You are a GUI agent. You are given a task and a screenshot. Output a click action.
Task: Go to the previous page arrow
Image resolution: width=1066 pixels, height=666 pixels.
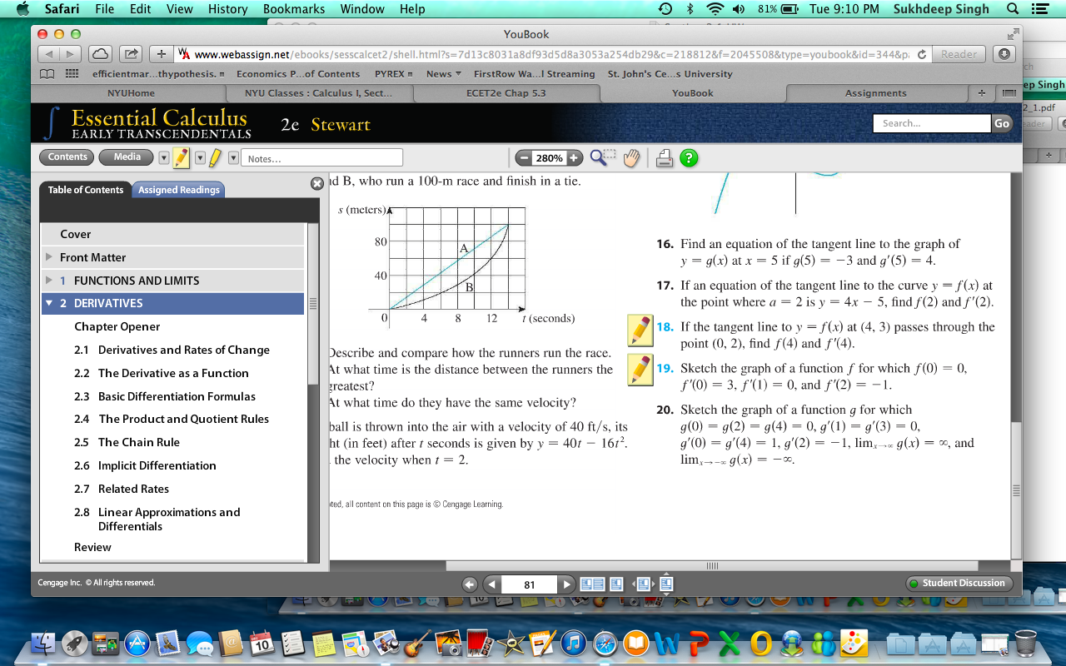(491, 584)
